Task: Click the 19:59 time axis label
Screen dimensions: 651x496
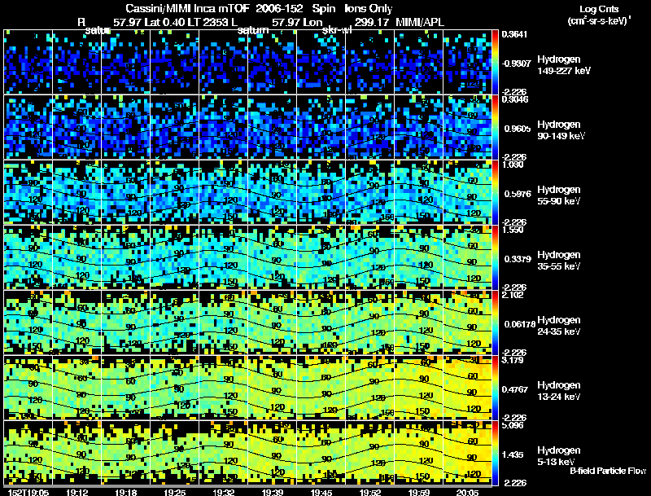Action: 419,492
